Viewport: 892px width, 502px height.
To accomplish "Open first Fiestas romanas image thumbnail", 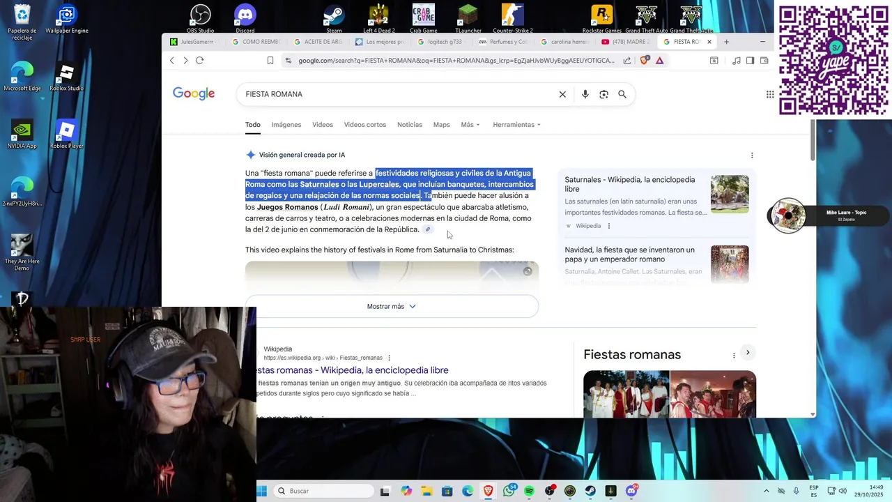I will (626, 394).
